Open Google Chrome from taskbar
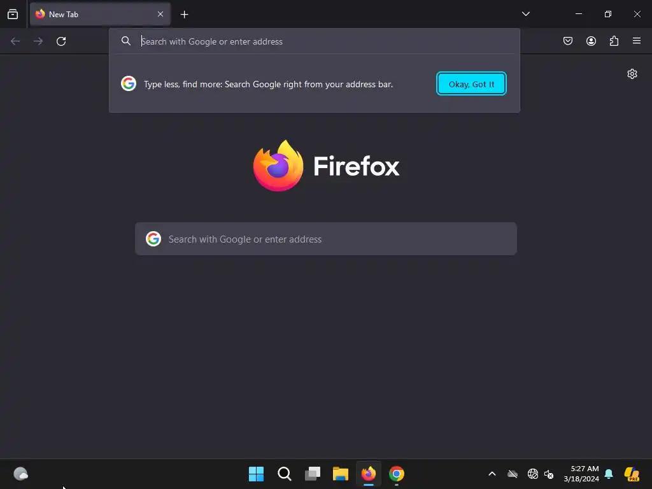This screenshot has height=489, width=652. click(x=397, y=474)
